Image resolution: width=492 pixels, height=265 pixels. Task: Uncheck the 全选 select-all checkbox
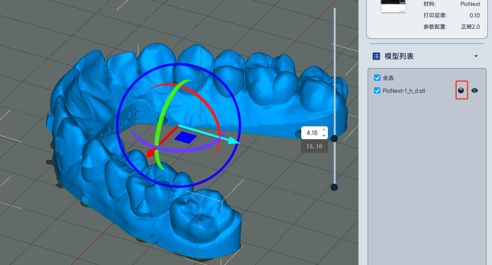coord(377,78)
